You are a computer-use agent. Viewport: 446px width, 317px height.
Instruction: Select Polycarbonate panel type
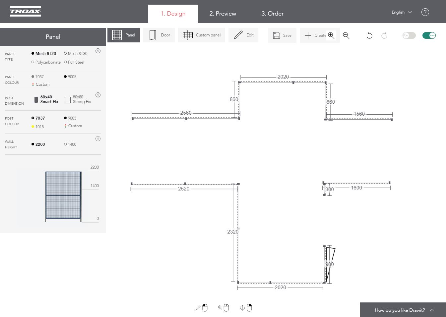(x=46, y=62)
